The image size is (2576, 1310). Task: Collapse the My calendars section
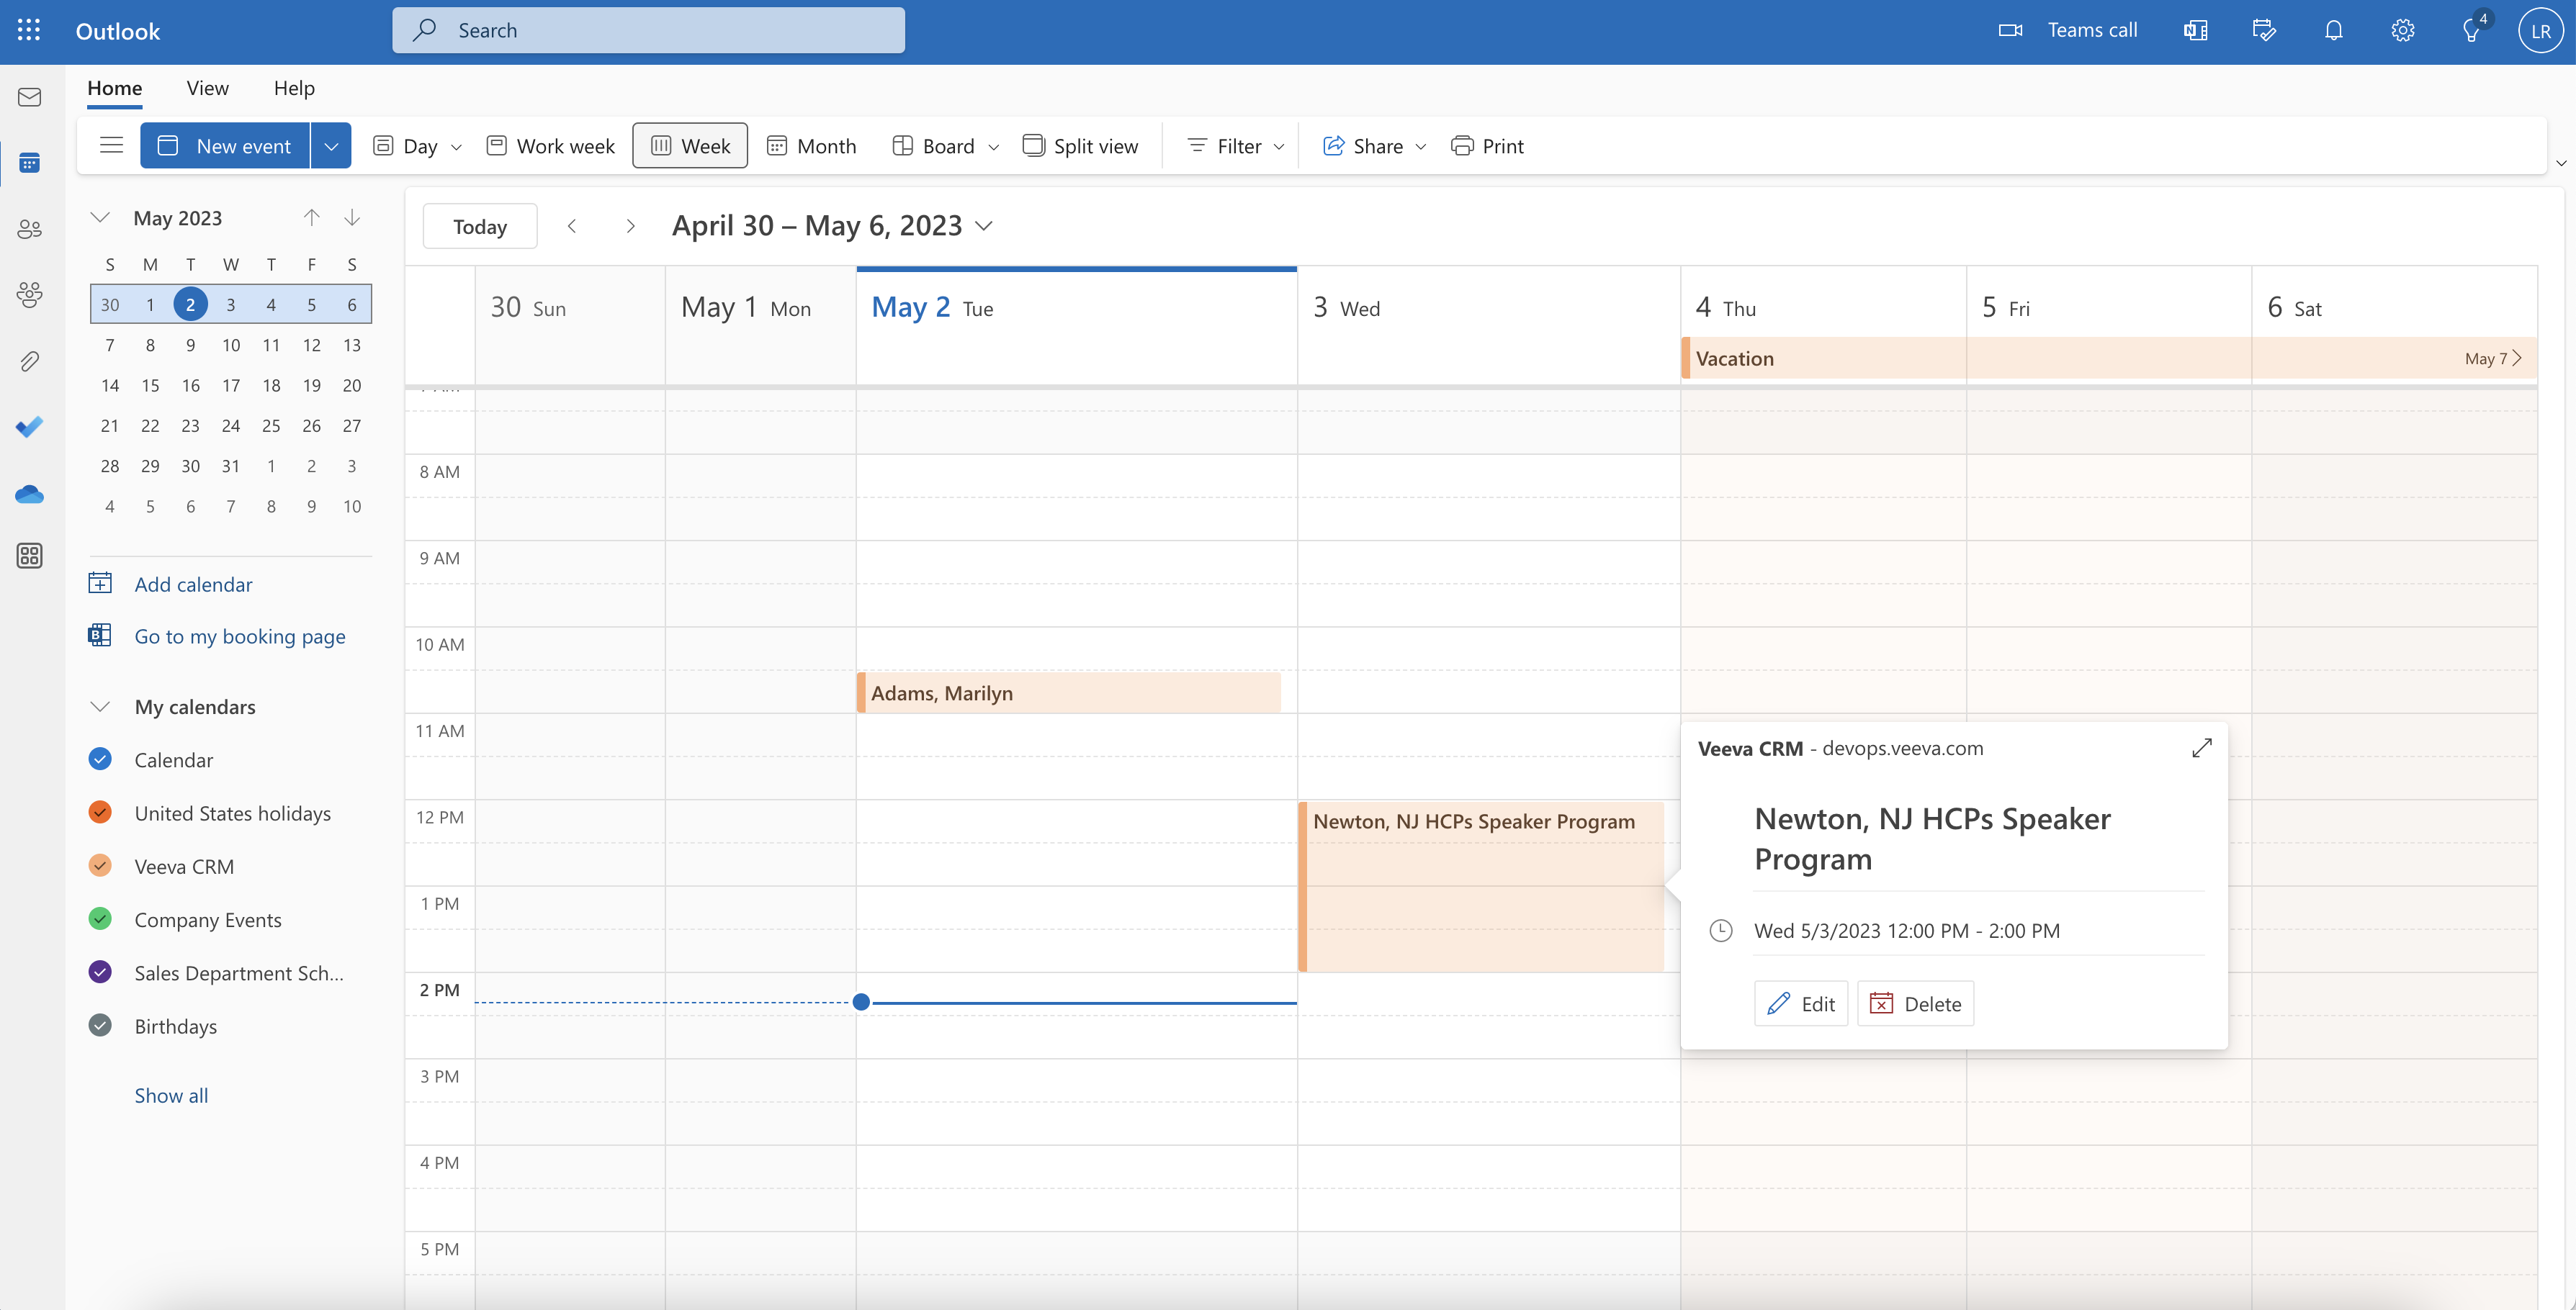(100, 706)
